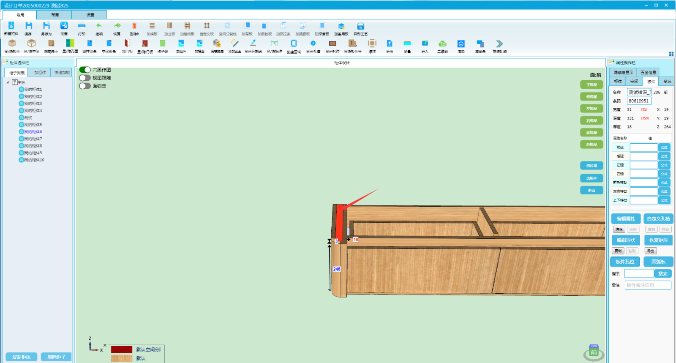Click the 渲染 (render) icon
Viewport: 676px width, 363px height.
click(x=461, y=44)
